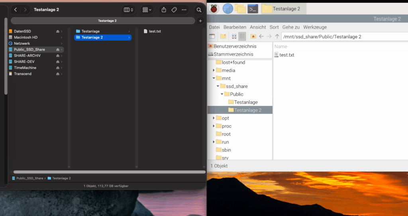
Task: Open the Werkzeuge menu
Action: pyautogui.click(x=315, y=27)
